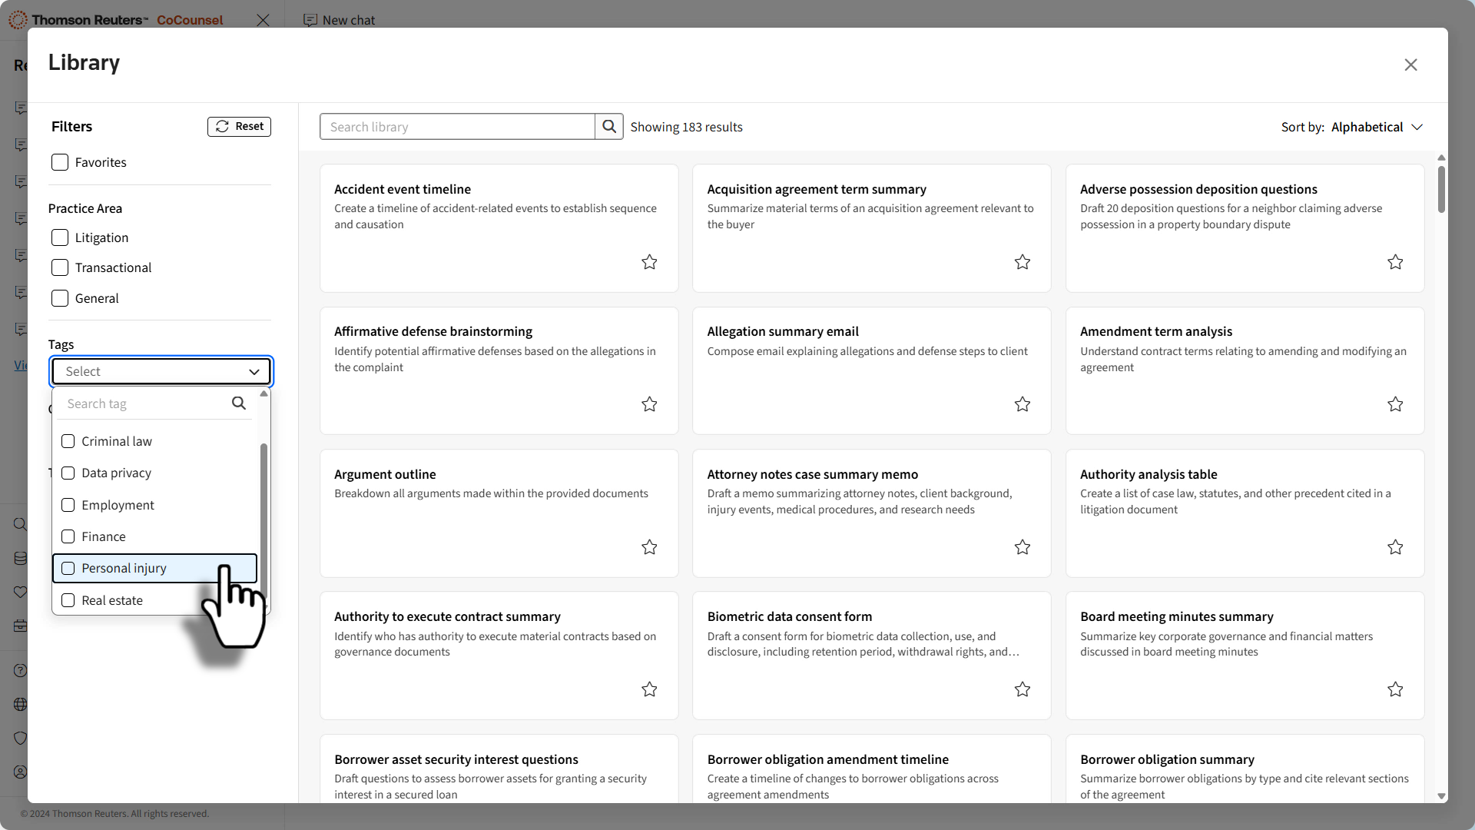Select the Data privacy tag option
The image size is (1475, 830).
[x=68, y=473]
